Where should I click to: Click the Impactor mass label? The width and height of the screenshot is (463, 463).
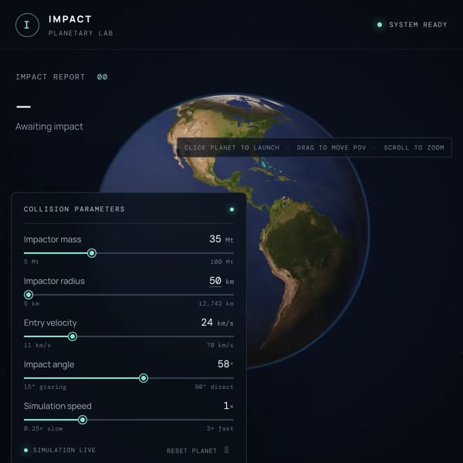52,239
